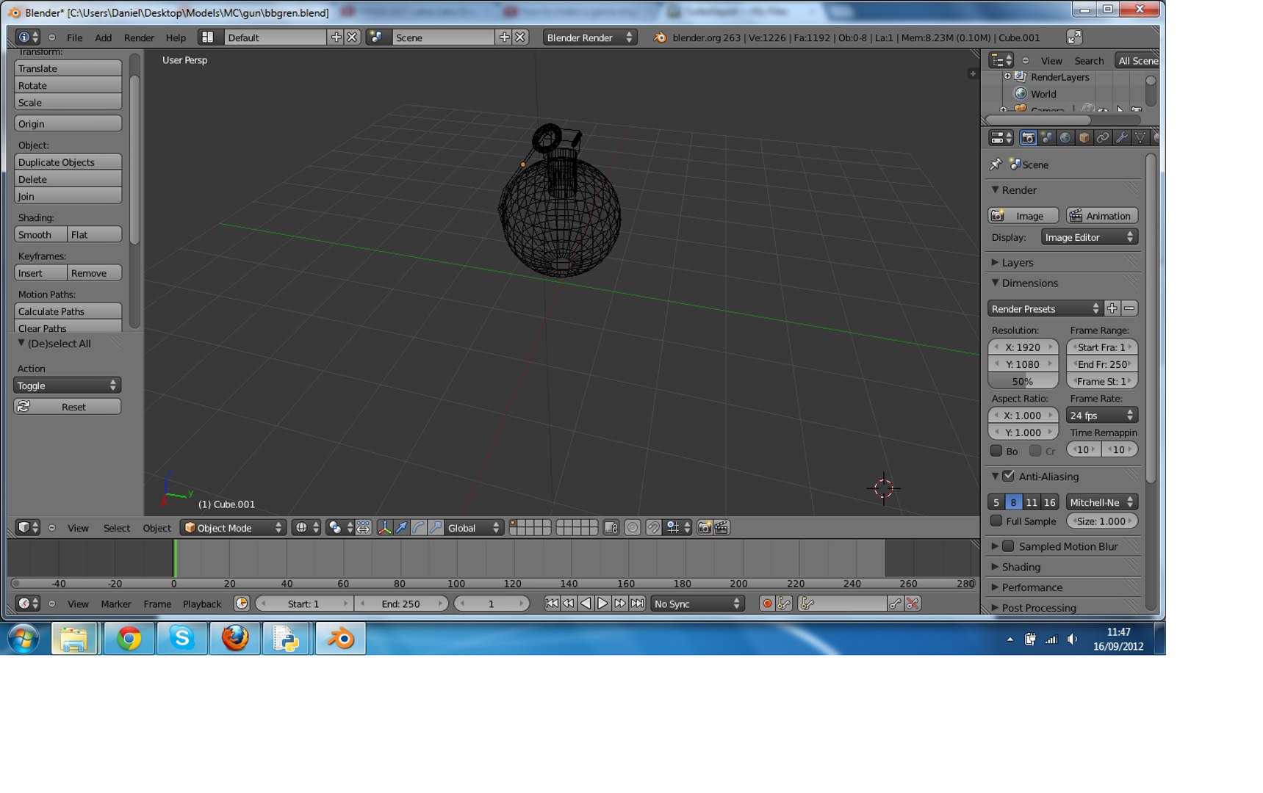
Task: Set anti-aliasing samples to 11
Action: [1032, 502]
